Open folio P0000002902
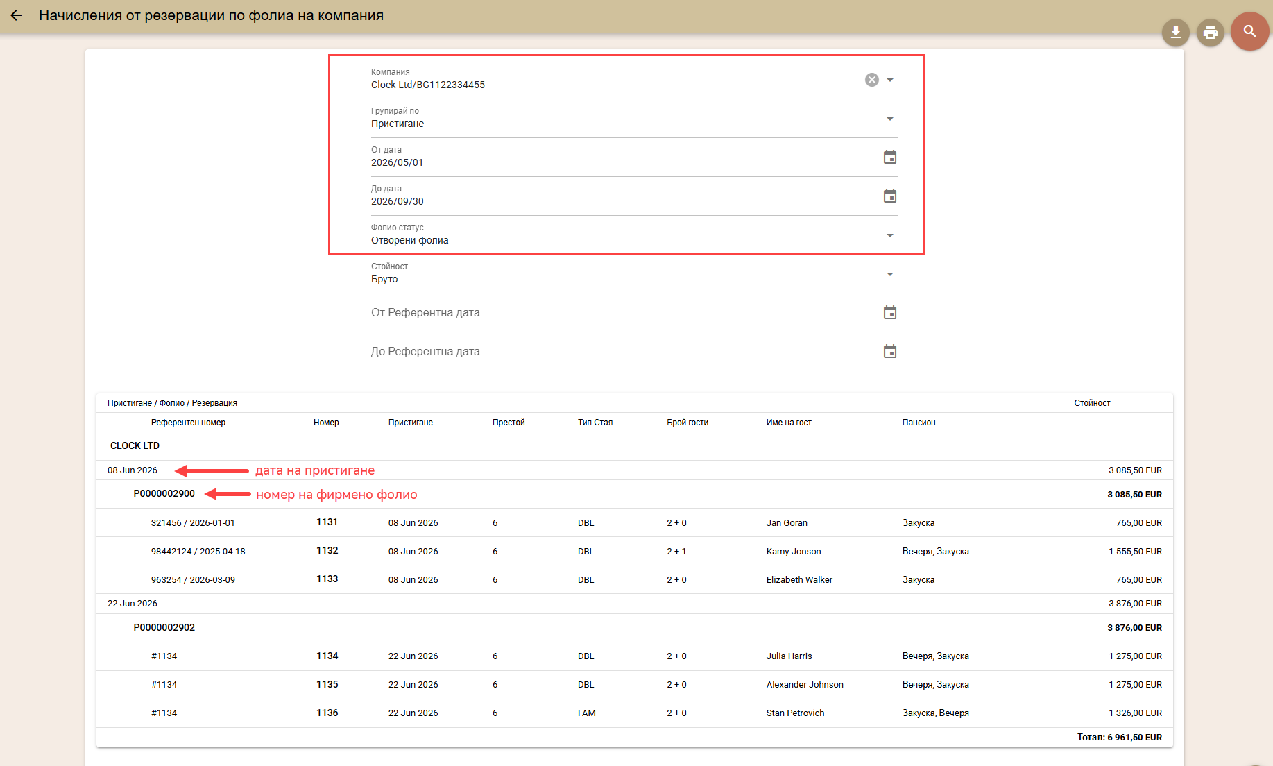 (164, 627)
